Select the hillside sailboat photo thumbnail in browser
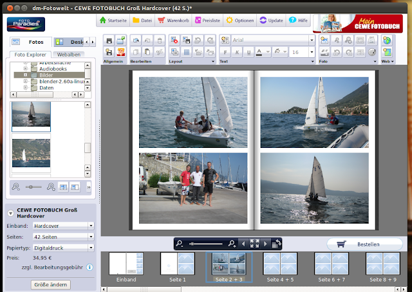Screen dimensions: 412x292 coord(31,153)
